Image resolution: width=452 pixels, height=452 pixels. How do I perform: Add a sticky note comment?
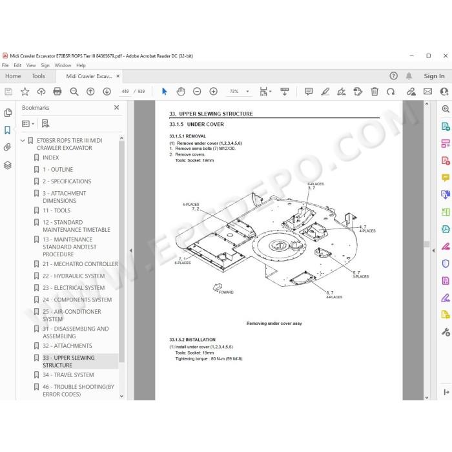pyautogui.click(x=309, y=92)
